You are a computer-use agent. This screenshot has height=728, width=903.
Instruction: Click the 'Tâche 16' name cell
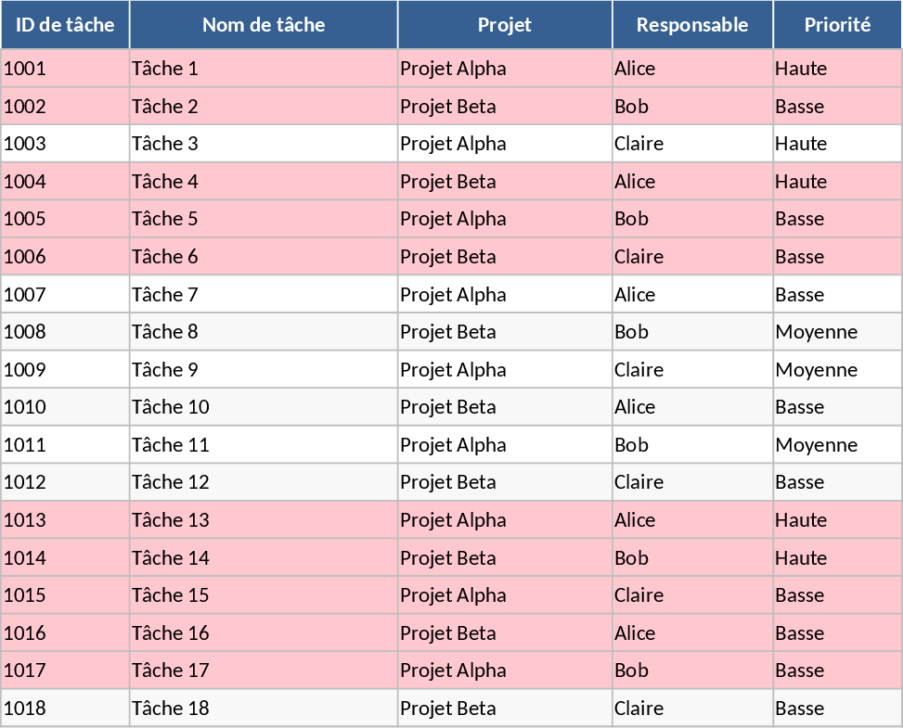(264, 633)
